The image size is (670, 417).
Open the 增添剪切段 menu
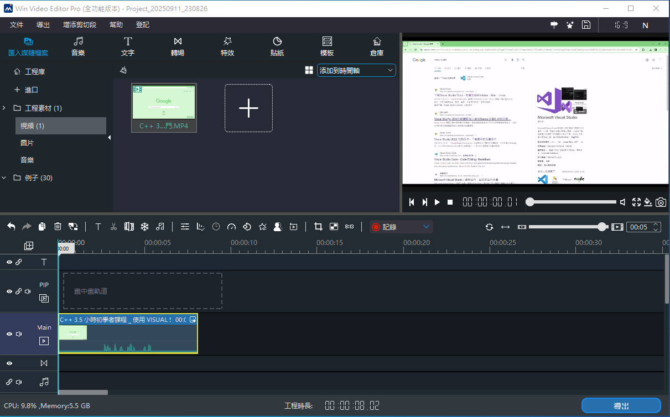point(80,25)
